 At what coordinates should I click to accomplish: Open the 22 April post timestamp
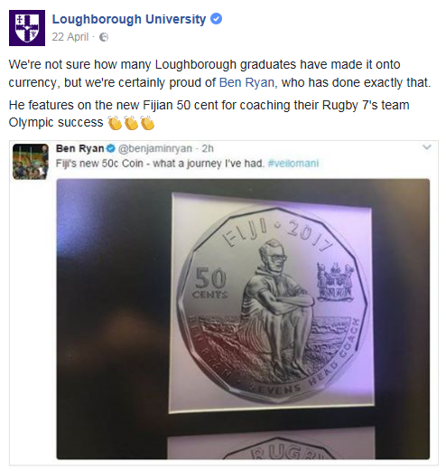click(x=70, y=37)
